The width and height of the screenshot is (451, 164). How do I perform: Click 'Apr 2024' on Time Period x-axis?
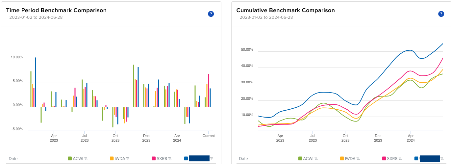point(177,138)
